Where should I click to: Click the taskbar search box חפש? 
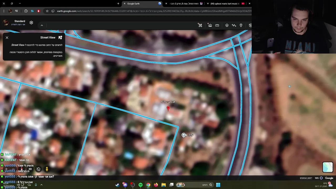(194, 185)
